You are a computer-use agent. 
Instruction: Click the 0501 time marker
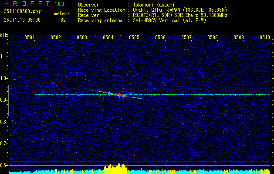pos(29,37)
